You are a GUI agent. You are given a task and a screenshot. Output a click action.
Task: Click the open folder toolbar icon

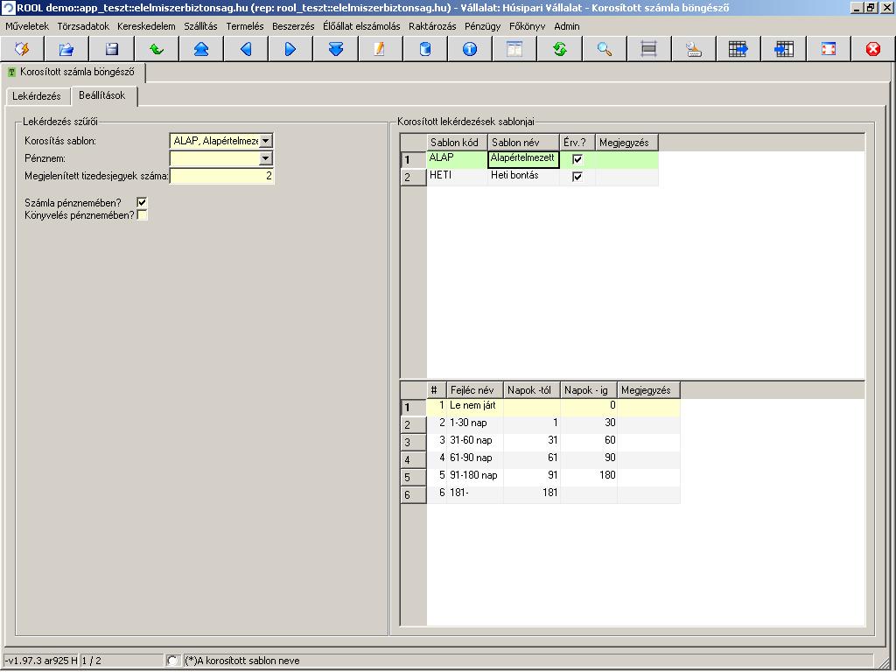click(x=66, y=49)
